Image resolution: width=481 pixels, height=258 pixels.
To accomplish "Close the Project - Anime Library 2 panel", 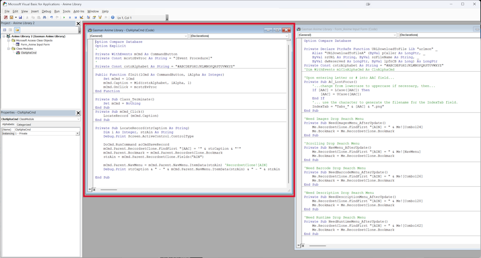I will tap(78, 23).
